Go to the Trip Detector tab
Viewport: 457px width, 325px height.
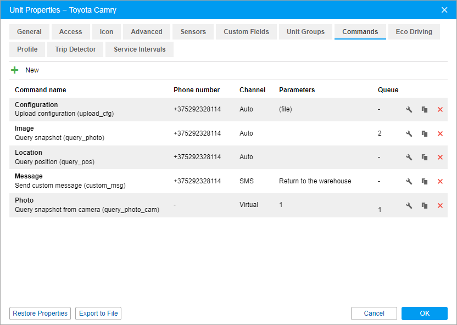tap(75, 49)
